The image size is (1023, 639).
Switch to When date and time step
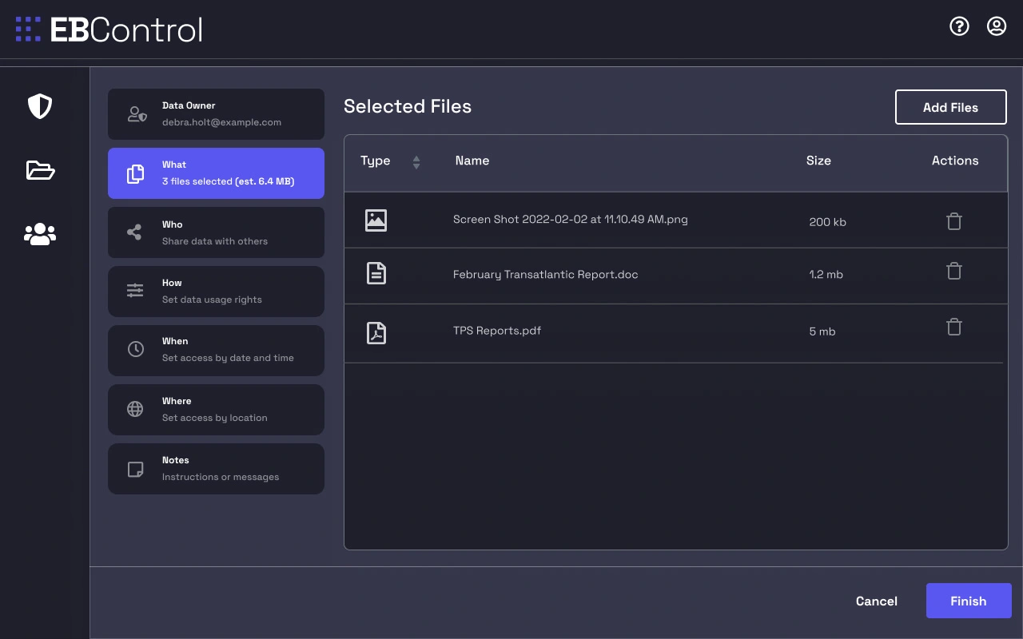coord(216,350)
